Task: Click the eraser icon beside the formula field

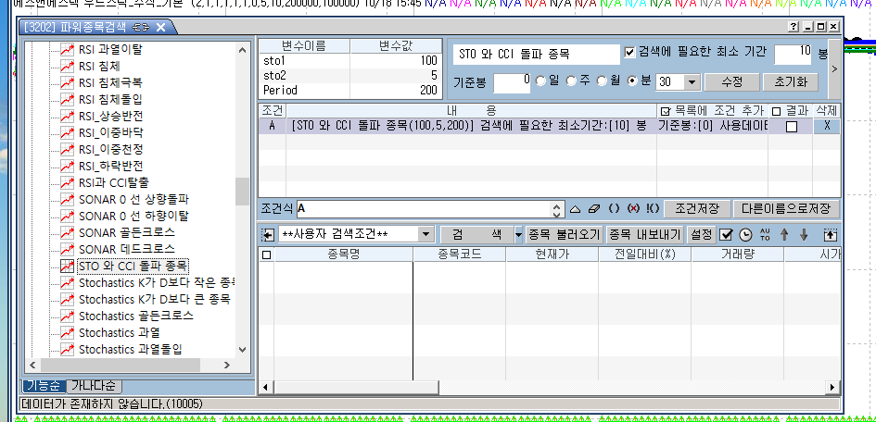Action: tap(595, 209)
